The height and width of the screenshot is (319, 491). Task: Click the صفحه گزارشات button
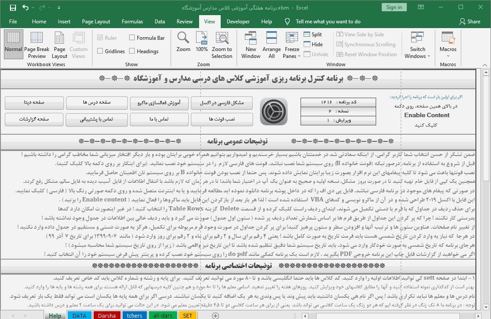pyautogui.click(x=34, y=119)
